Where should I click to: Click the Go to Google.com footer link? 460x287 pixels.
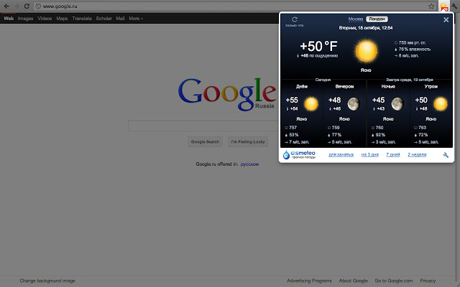click(394, 281)
